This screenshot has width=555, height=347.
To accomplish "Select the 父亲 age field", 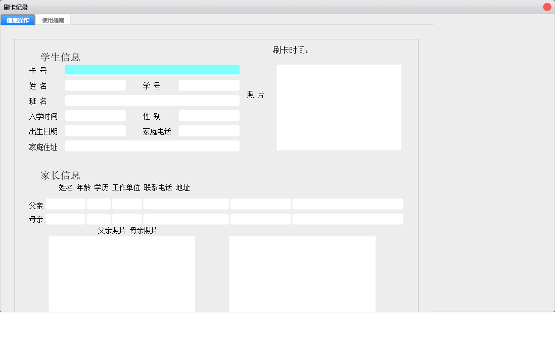I will [x=99, y=204].
